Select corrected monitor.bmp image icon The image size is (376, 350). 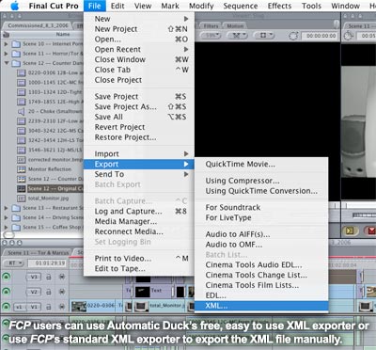pyautogui.click(x=21, y=160)
